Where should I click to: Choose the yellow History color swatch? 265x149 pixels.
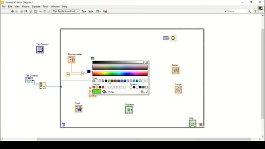click(97, 87)
